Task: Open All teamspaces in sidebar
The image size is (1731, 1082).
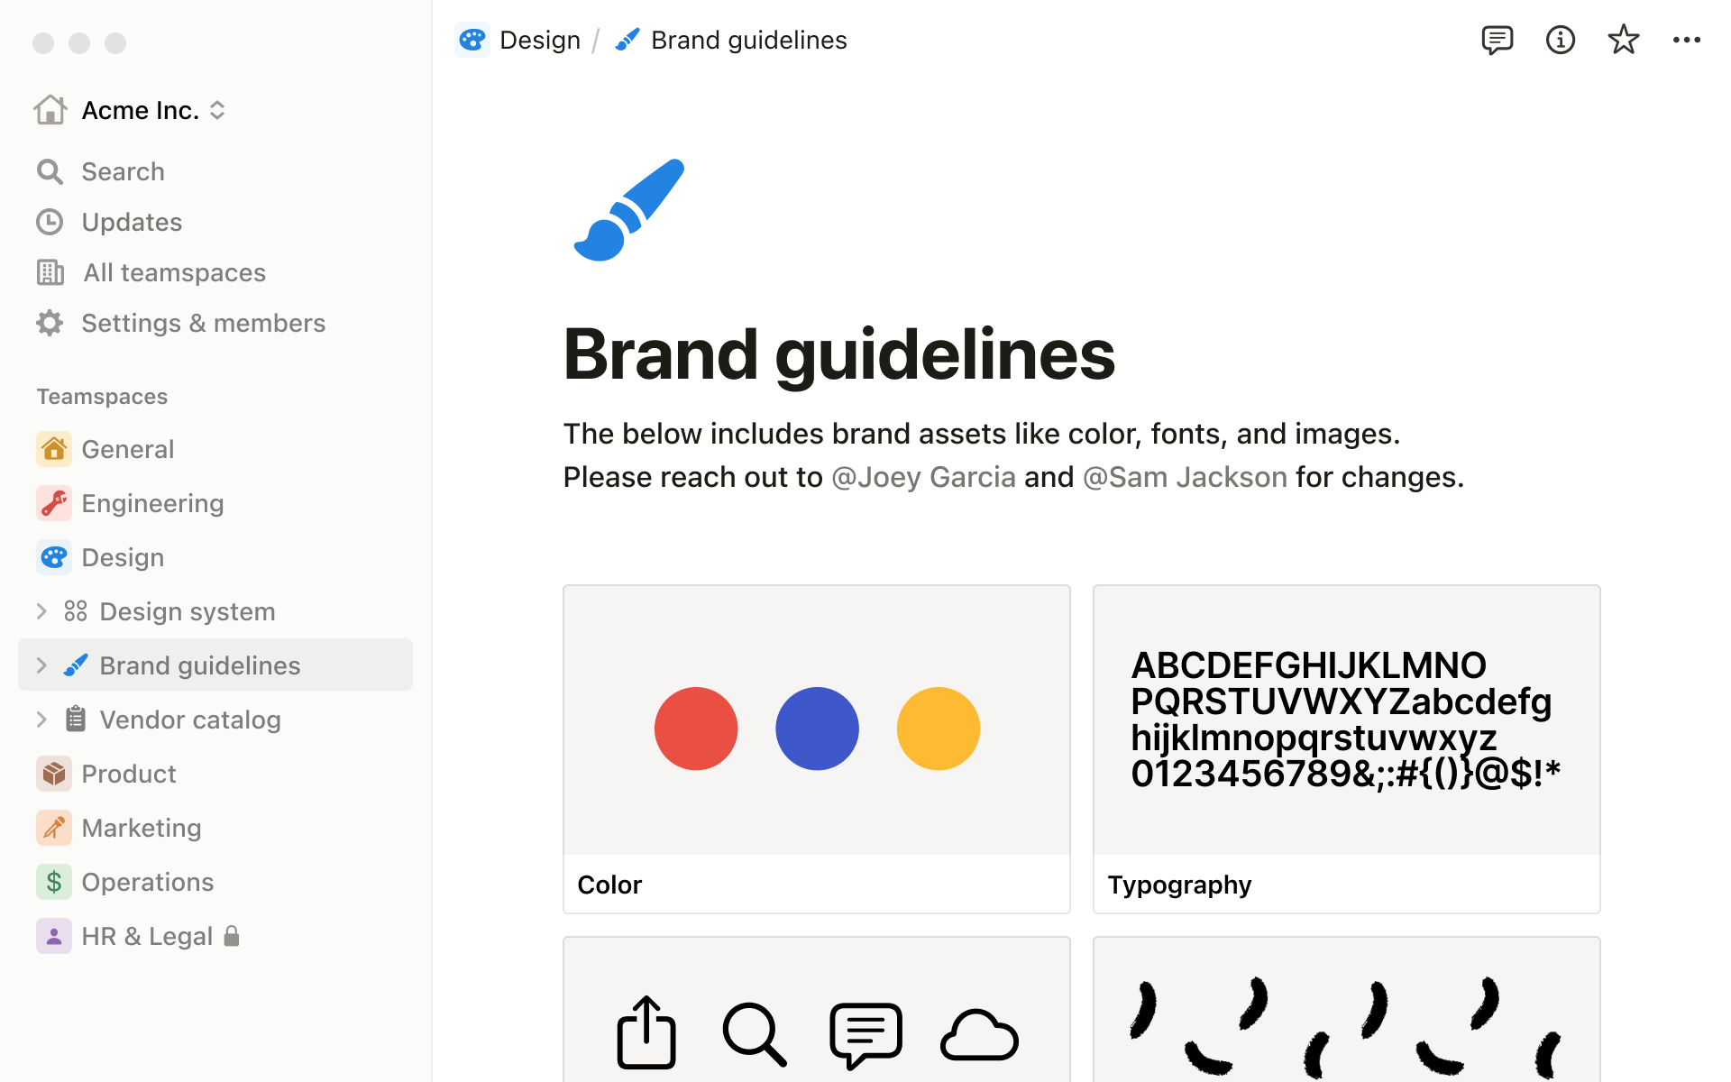Action: 173,272
